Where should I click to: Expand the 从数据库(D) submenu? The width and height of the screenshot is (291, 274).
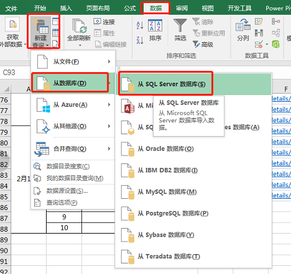click(x=73, y=83)
